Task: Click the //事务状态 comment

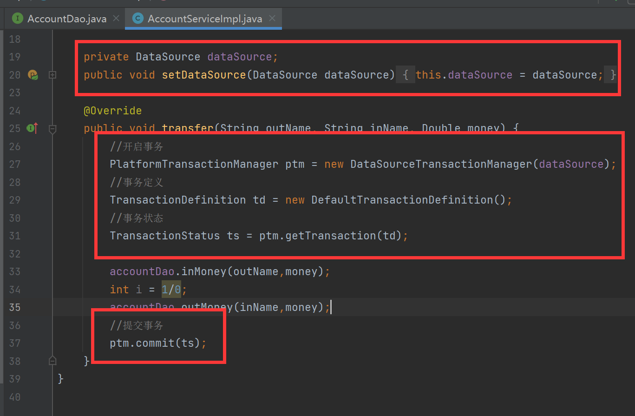Action: (x=137, y=218)
